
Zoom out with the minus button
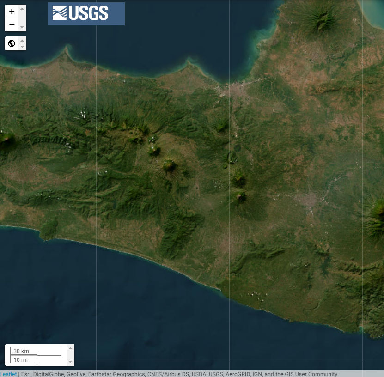[x=12, y=25]
